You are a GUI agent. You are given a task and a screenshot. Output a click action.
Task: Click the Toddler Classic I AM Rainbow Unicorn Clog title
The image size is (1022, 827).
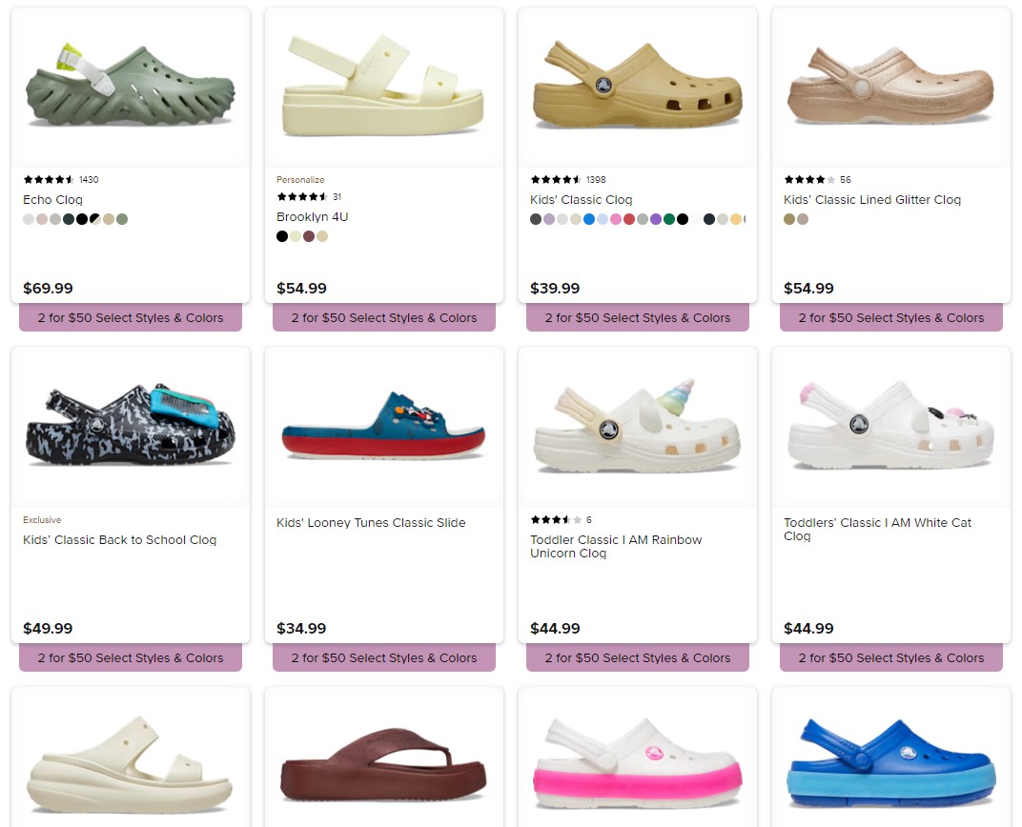(616, 546)
